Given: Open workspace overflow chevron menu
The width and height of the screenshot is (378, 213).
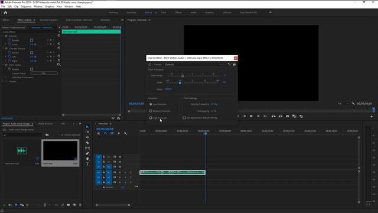Looking at the screenshot, I should pyautogui.click(x=271, y=12).
